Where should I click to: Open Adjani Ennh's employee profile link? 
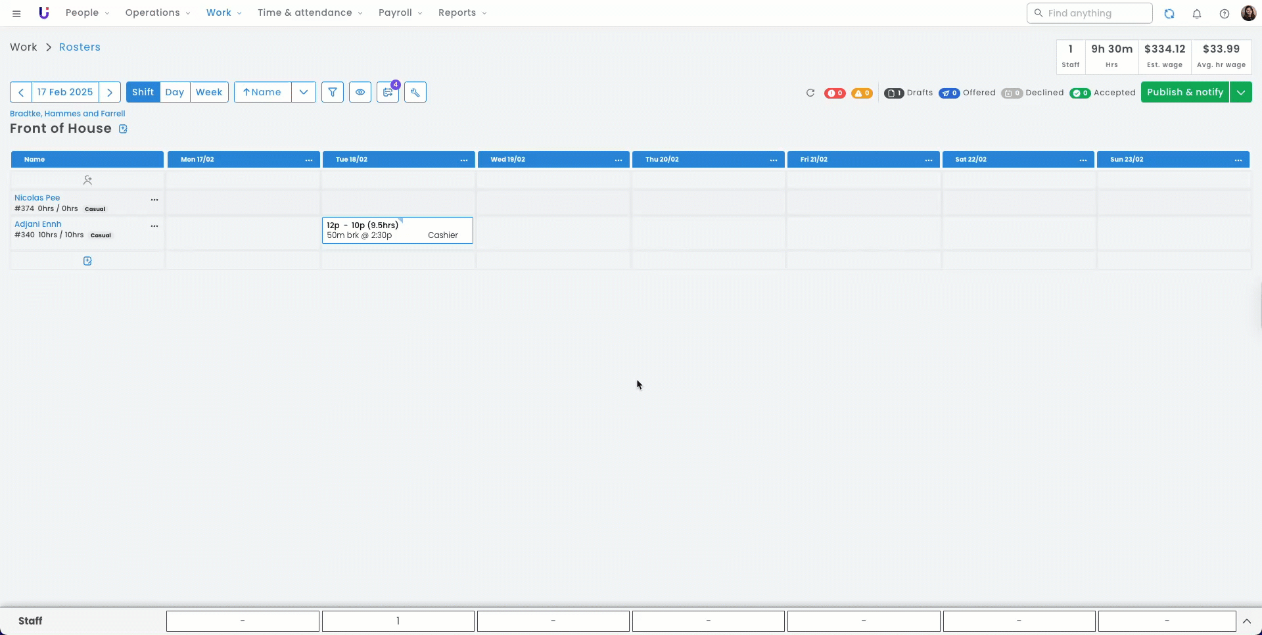click(x=38, y=224)
